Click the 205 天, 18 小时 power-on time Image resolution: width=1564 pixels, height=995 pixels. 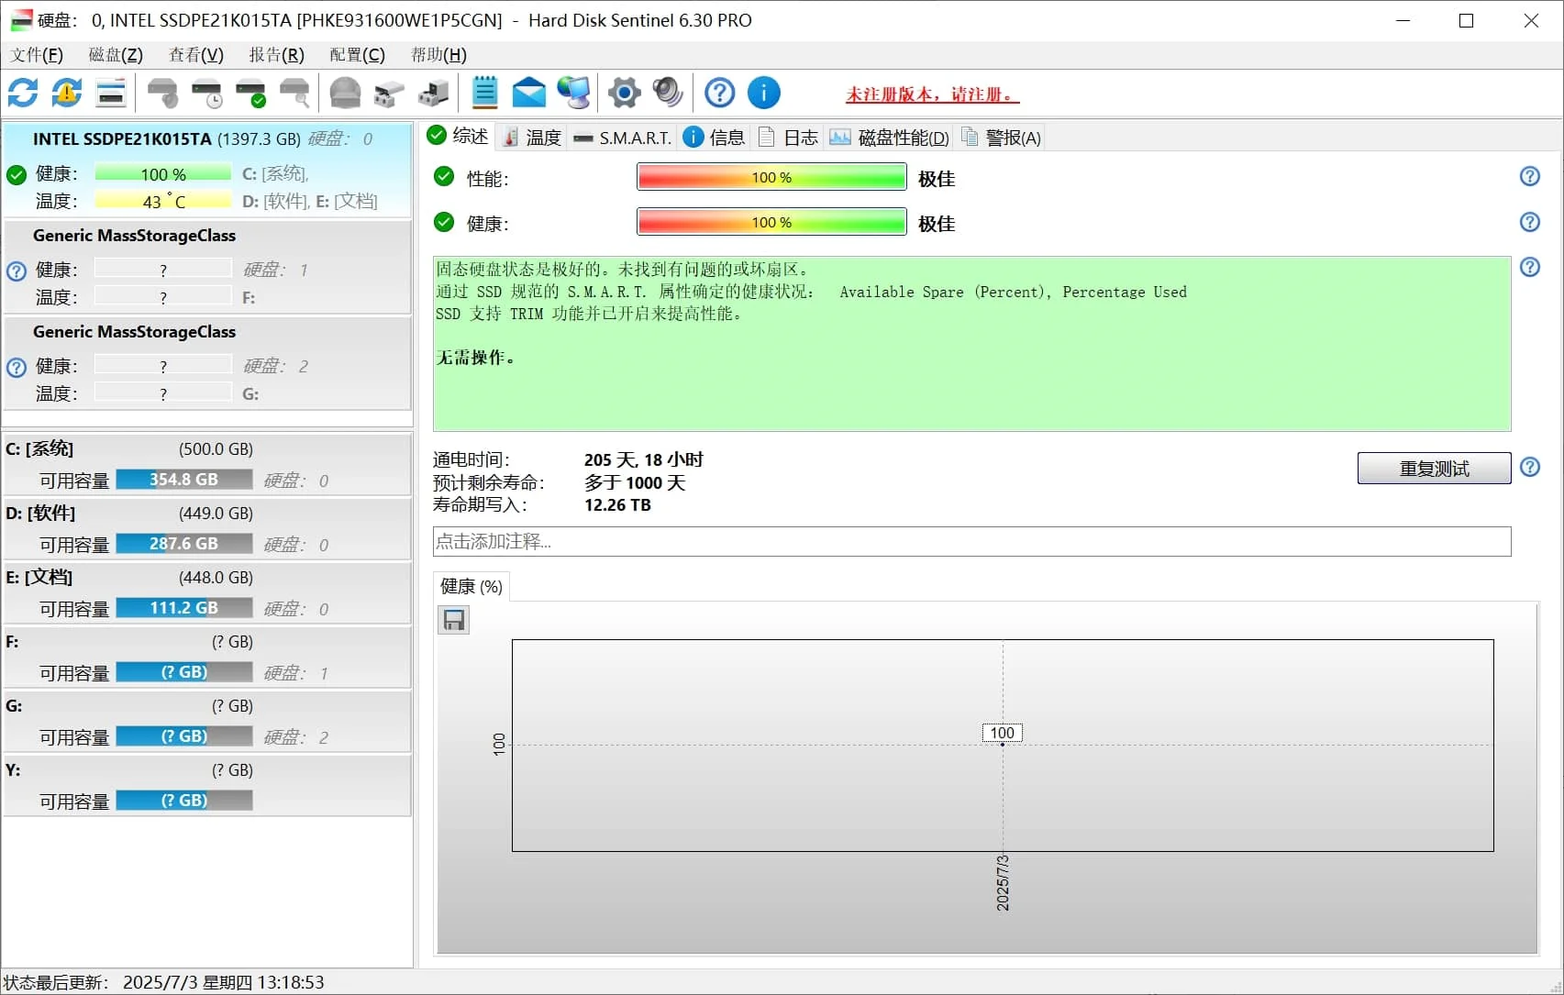click(x=644, y=460)
